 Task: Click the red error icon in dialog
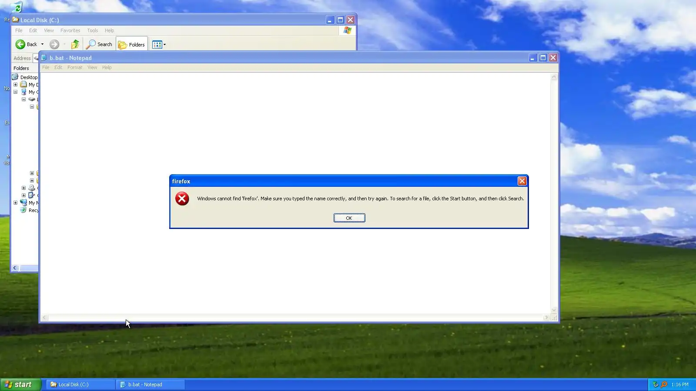point(182,199)
